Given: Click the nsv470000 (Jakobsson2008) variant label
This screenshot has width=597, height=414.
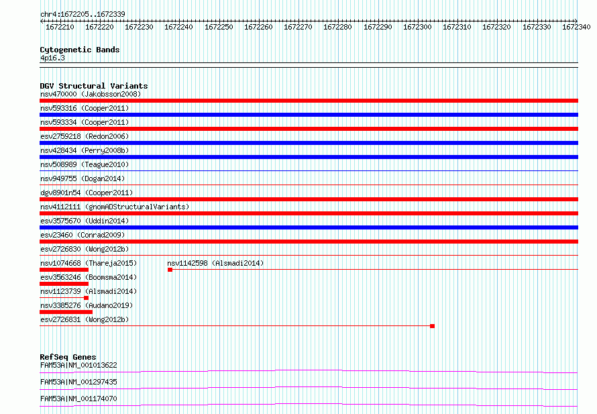Looking at the screenshot, I should (x=91, y=94).
